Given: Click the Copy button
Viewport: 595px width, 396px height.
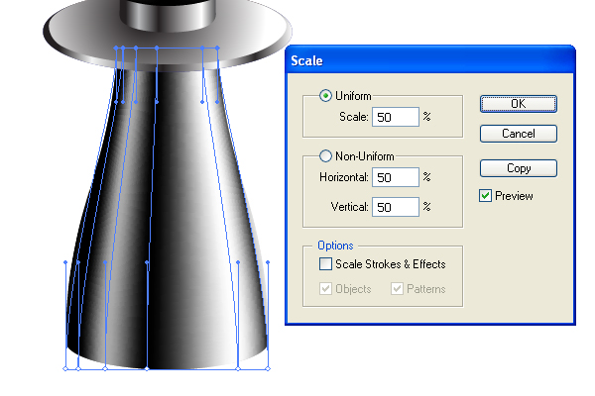Looking at the screenshot, I should coord(519,168).
